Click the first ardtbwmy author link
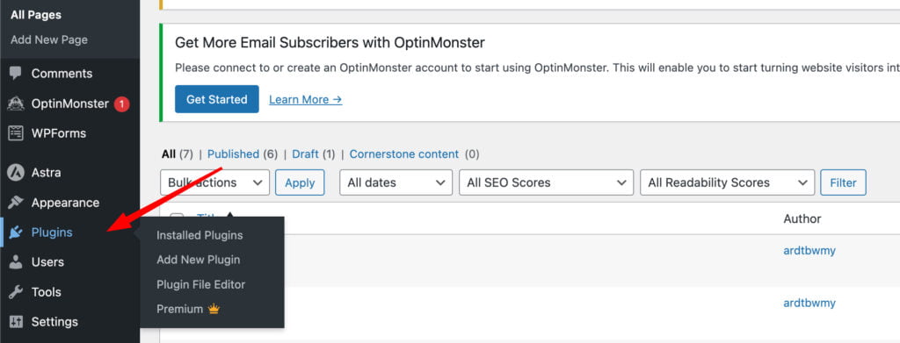Image resolution: width=900 pixels, height=343 pixels. click(809, 250)
